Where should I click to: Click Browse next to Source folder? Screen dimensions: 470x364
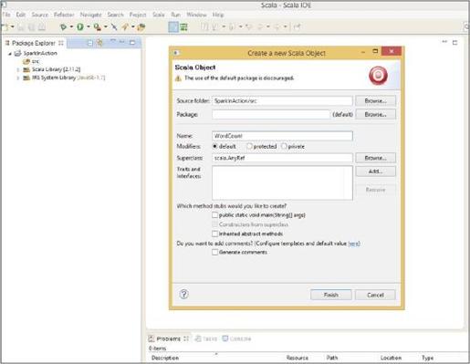375,100
